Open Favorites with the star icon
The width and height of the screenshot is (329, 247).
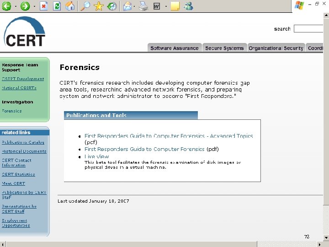pyautogui.click(x=99, y=6)
